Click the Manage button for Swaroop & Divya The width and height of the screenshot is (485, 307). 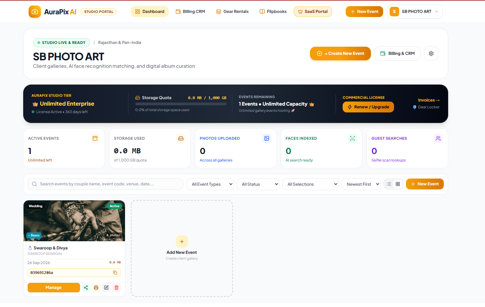pyautogui.click(x=53, y=288)
